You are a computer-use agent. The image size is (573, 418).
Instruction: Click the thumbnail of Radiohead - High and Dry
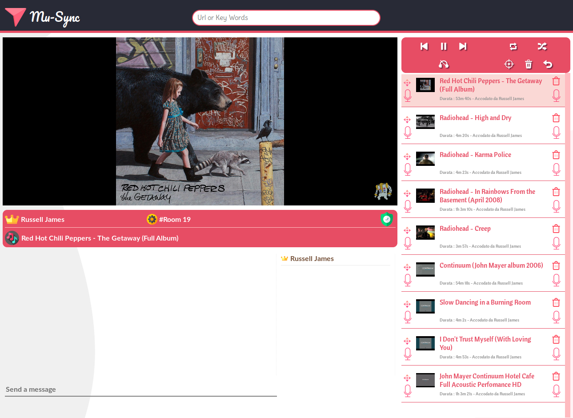pos(425,122)
